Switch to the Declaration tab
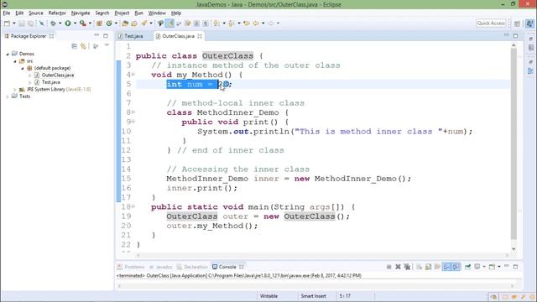Screen dimensions: 537x302 point(192,267)
